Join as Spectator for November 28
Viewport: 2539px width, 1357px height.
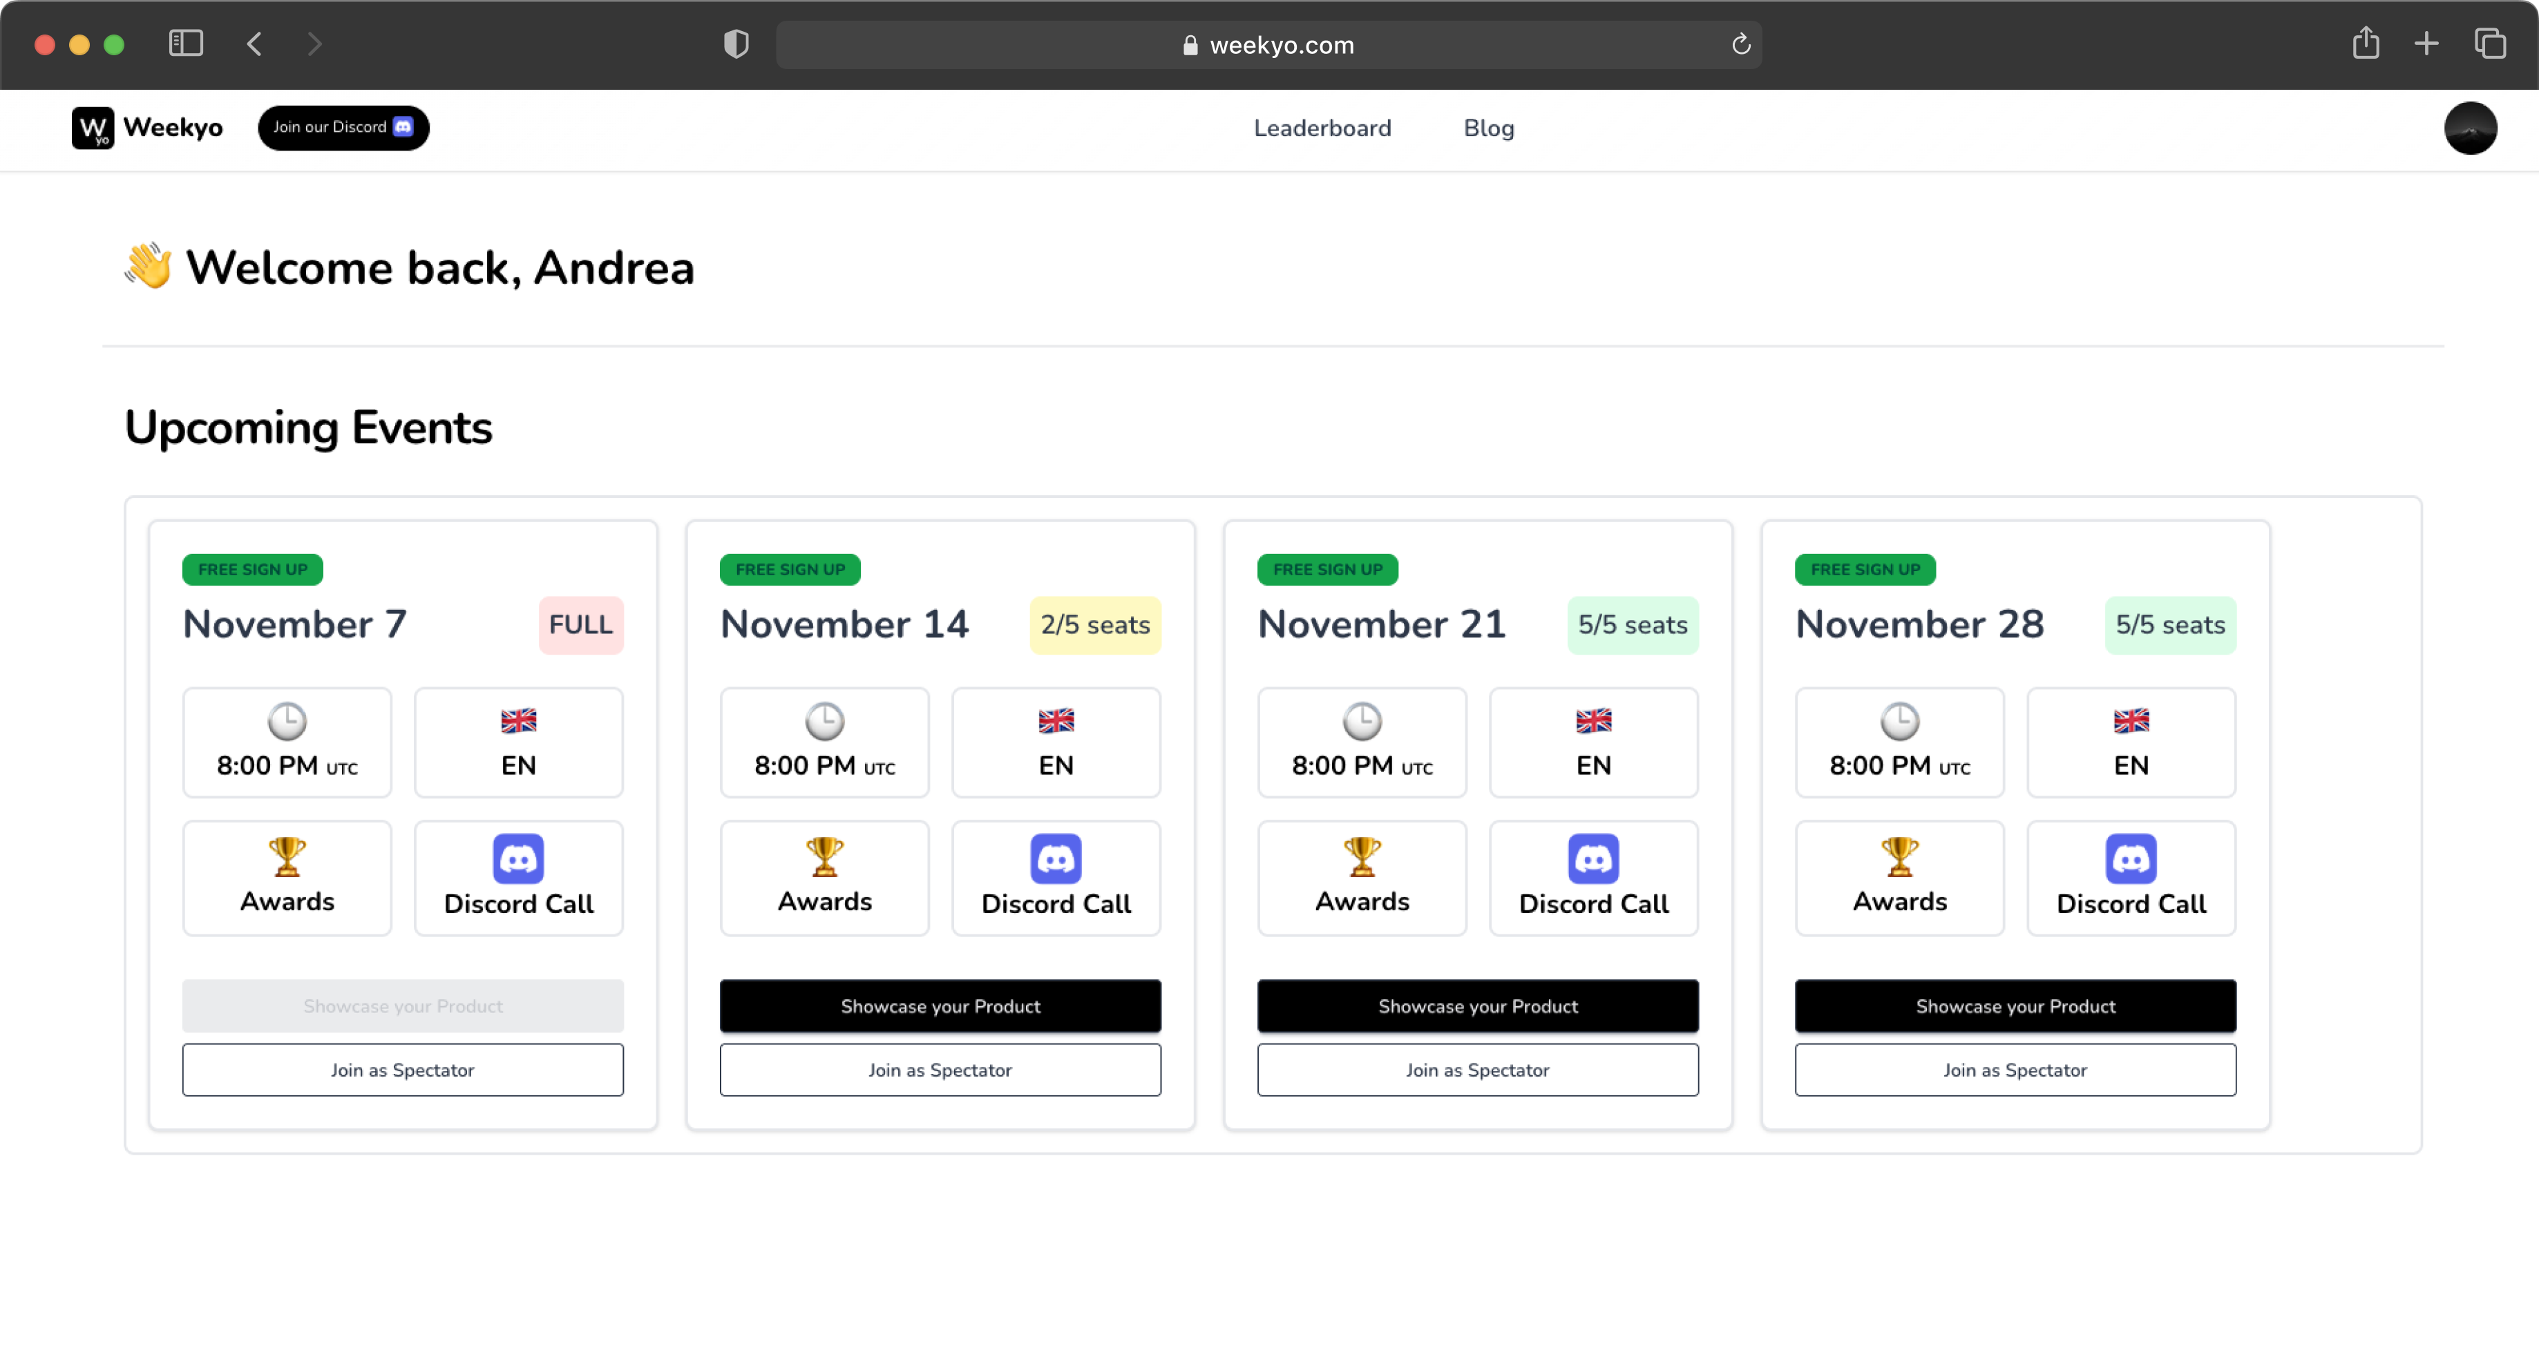pyautogui.click(x=2015, y=1070)
